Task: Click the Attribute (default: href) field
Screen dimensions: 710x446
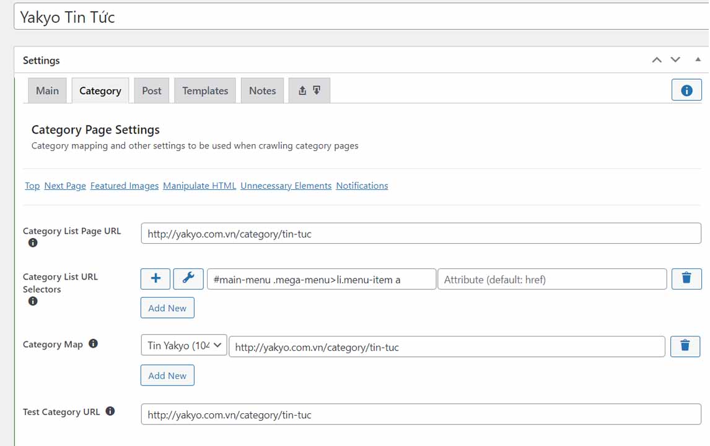Action: coord(553,279)
